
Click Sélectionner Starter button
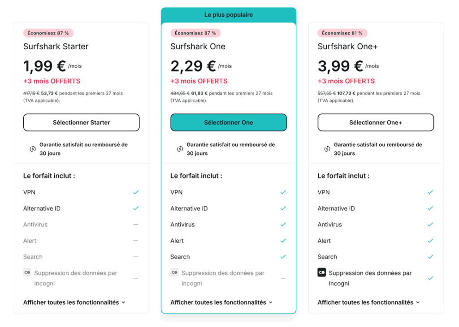tap(82, 123)
